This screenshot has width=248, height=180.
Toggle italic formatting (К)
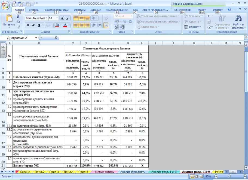(33, 25)
